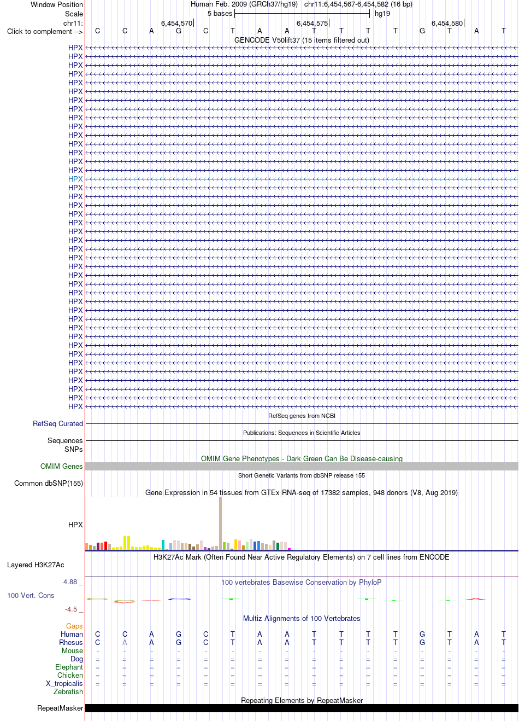Click the Scale track label
The height and width of the screenshot is (721, 519).
pyautogui.click(x=74, y=14)
